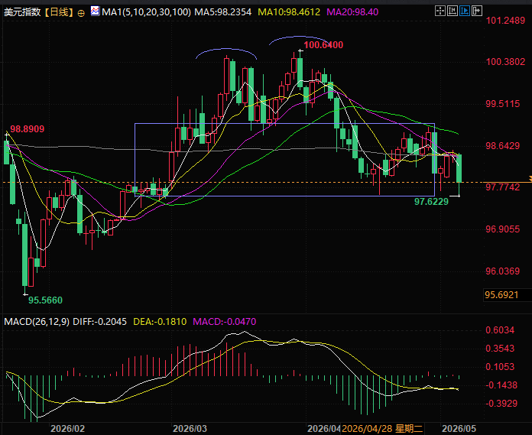Screen dimensions: 532x435
Task: Select the 美元指数 title label
Action: pos(22,12)
